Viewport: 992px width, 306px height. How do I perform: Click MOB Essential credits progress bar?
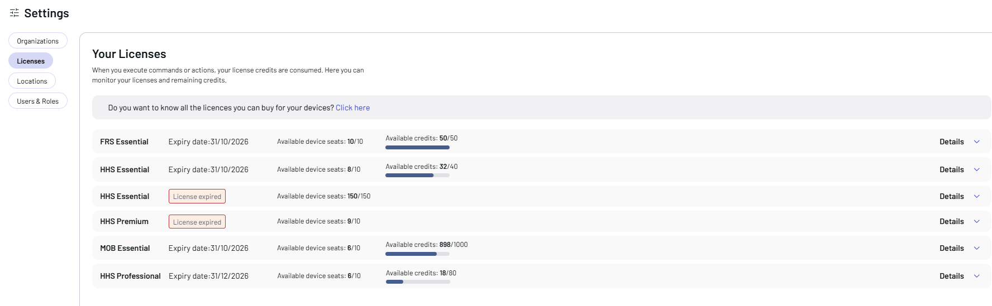tap(417, 254)
